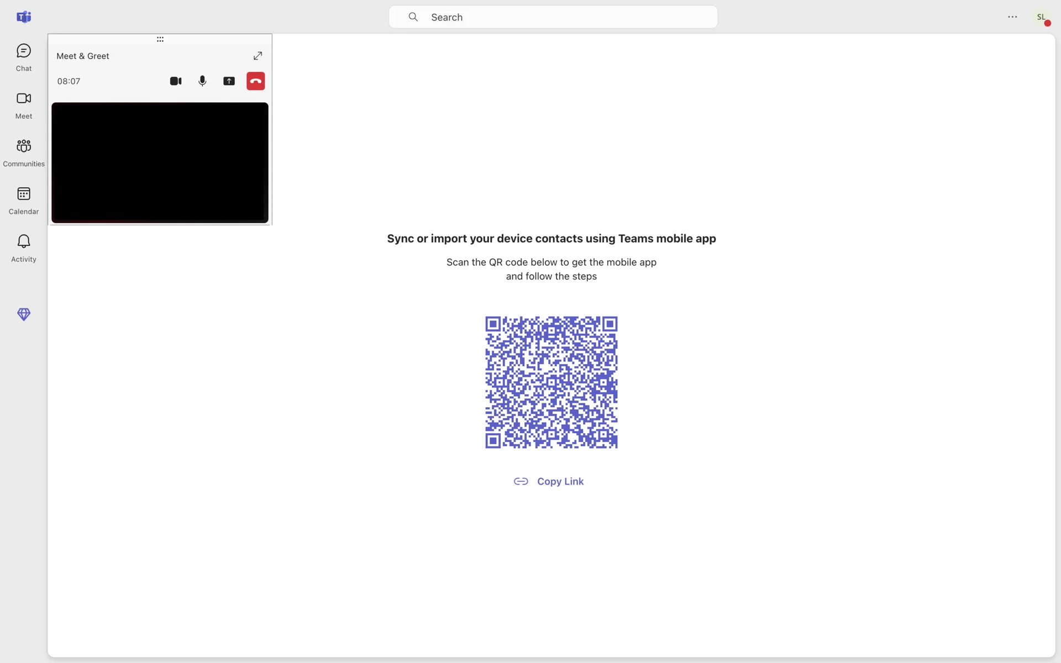Click into the Search field
This screenshot has width=1061, height=663.
pyautogui.click(x=553, y=17)
